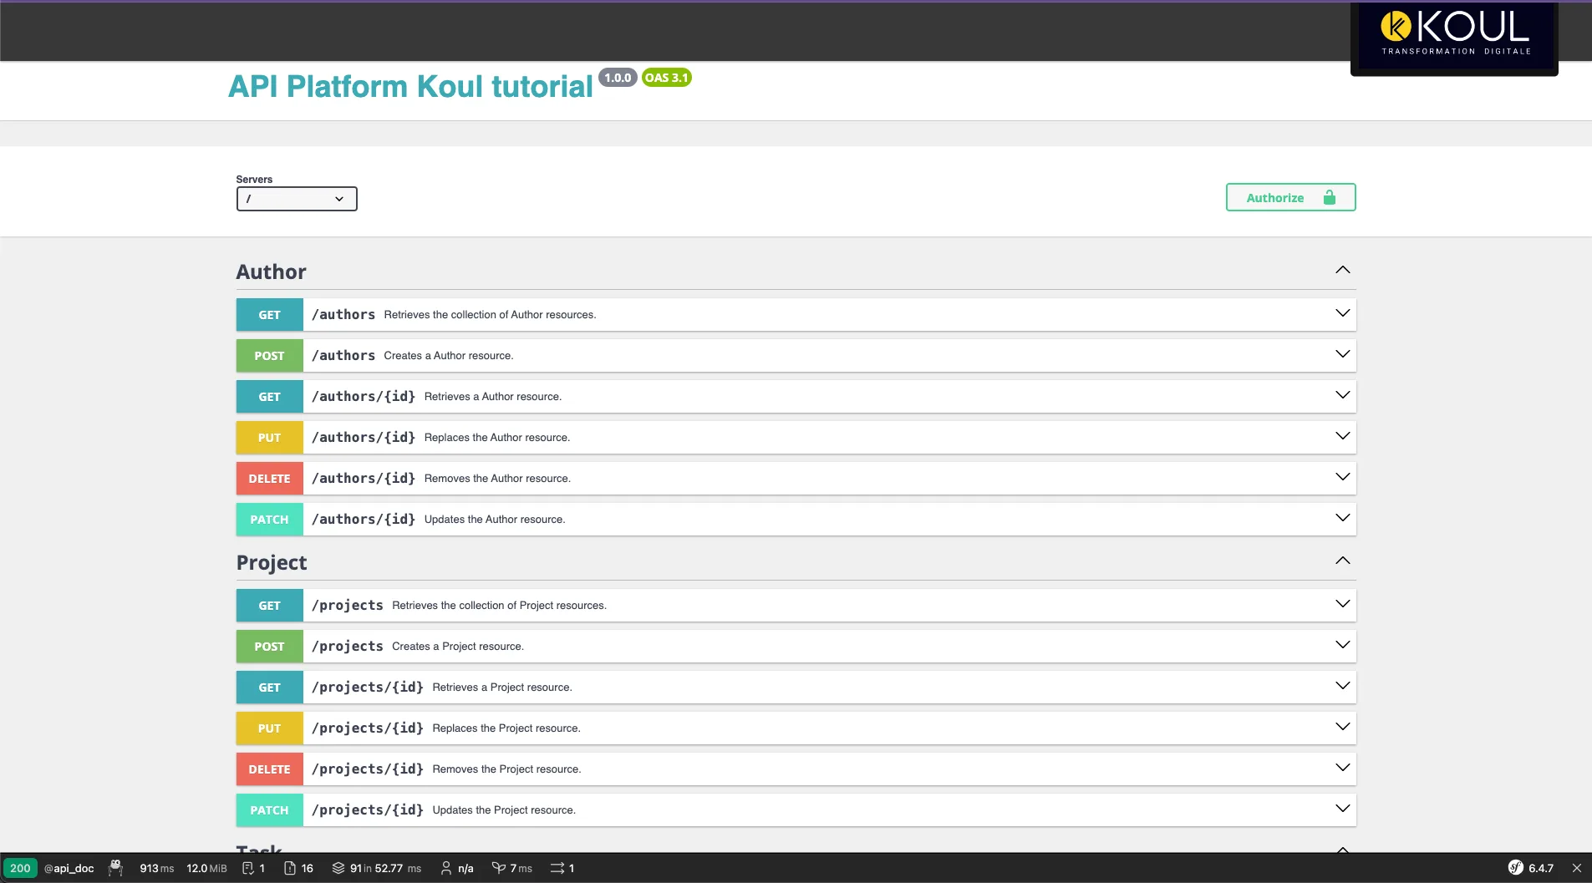Image resolution: width=1592 pixels, height=883 pixels.
Task: Open the 12.0 MiB memory panel
Action: pos(206,868)
